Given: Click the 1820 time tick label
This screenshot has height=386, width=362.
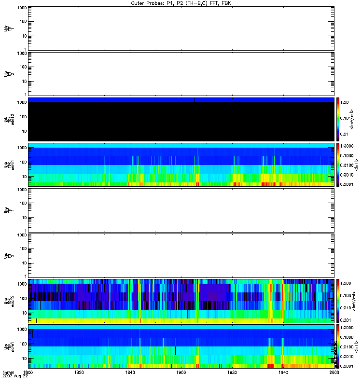Looking at the screenshot, I should 79,372.
